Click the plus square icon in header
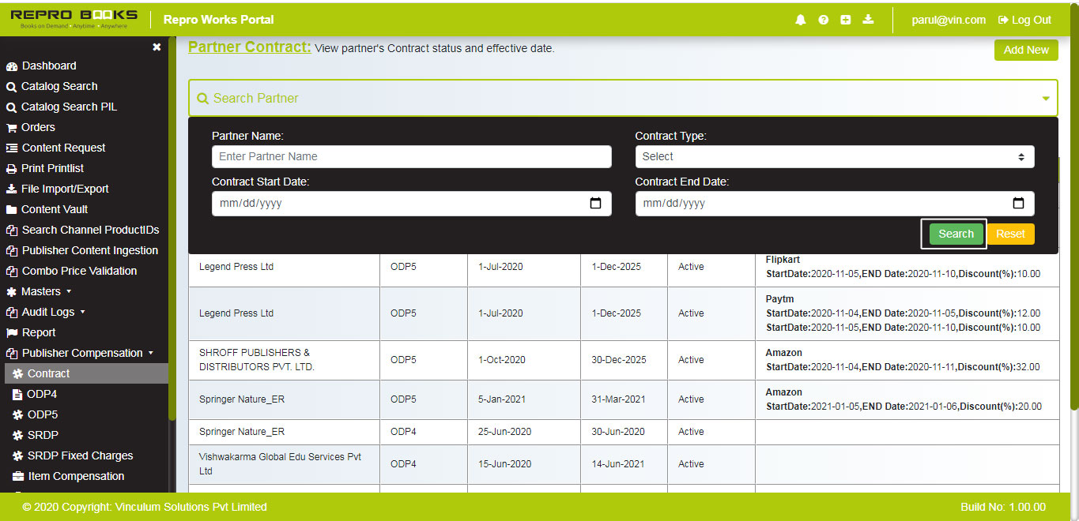This screenshot has width=1079, height=521. [x=846, y=20]
